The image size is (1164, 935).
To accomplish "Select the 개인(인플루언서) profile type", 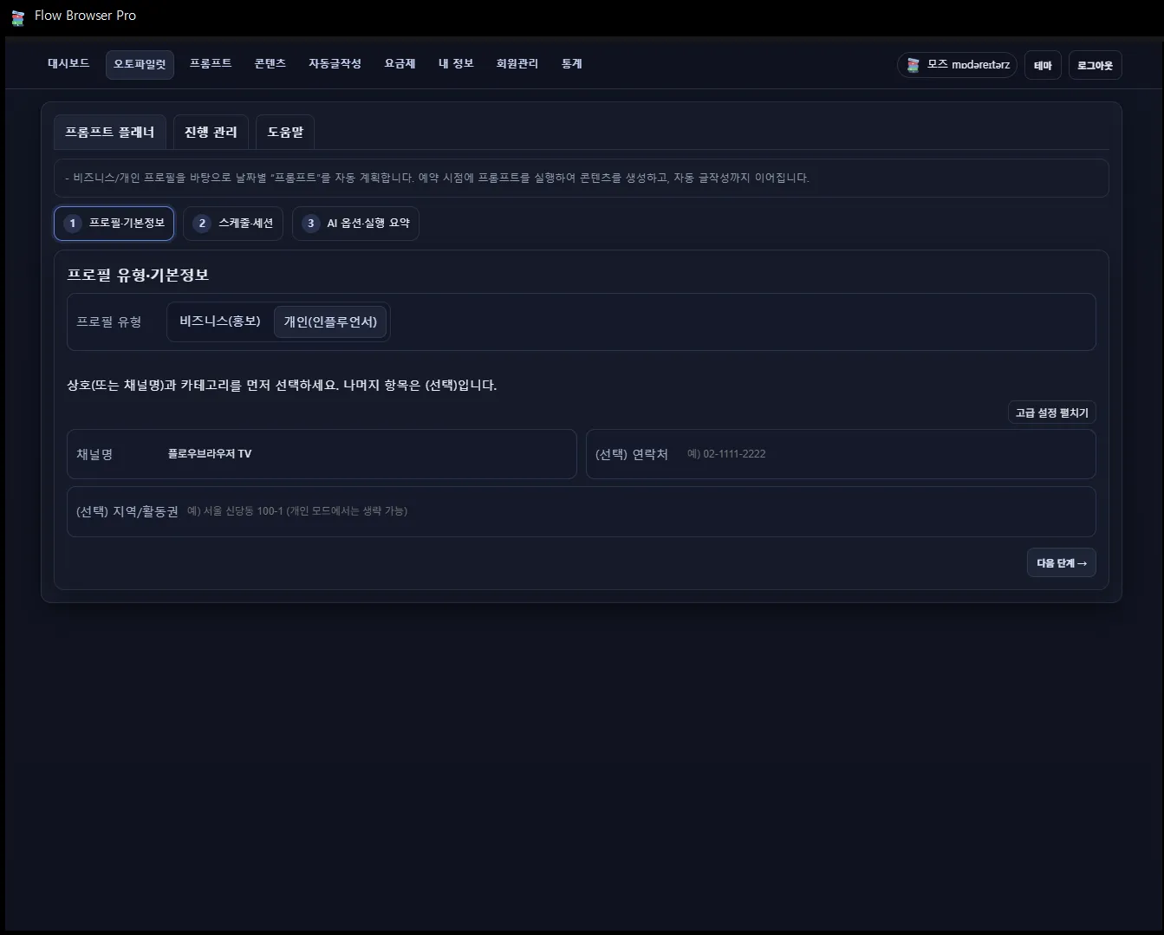I will click(330, 321).
